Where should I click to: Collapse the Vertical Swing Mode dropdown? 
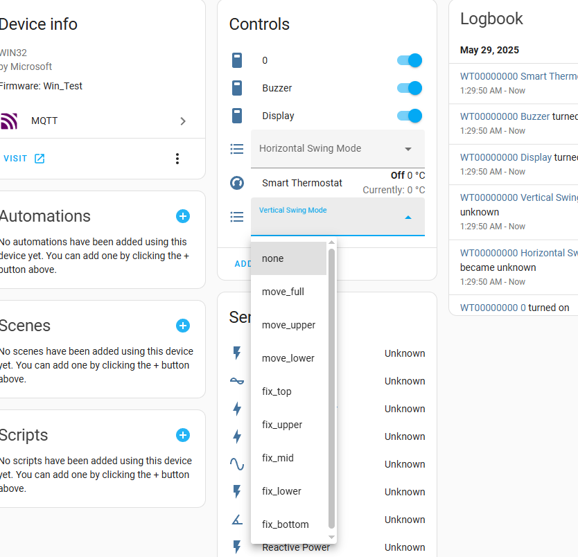[408, 218]
